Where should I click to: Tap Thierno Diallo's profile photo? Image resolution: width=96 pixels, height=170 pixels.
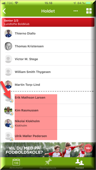(x=8, y=33)
